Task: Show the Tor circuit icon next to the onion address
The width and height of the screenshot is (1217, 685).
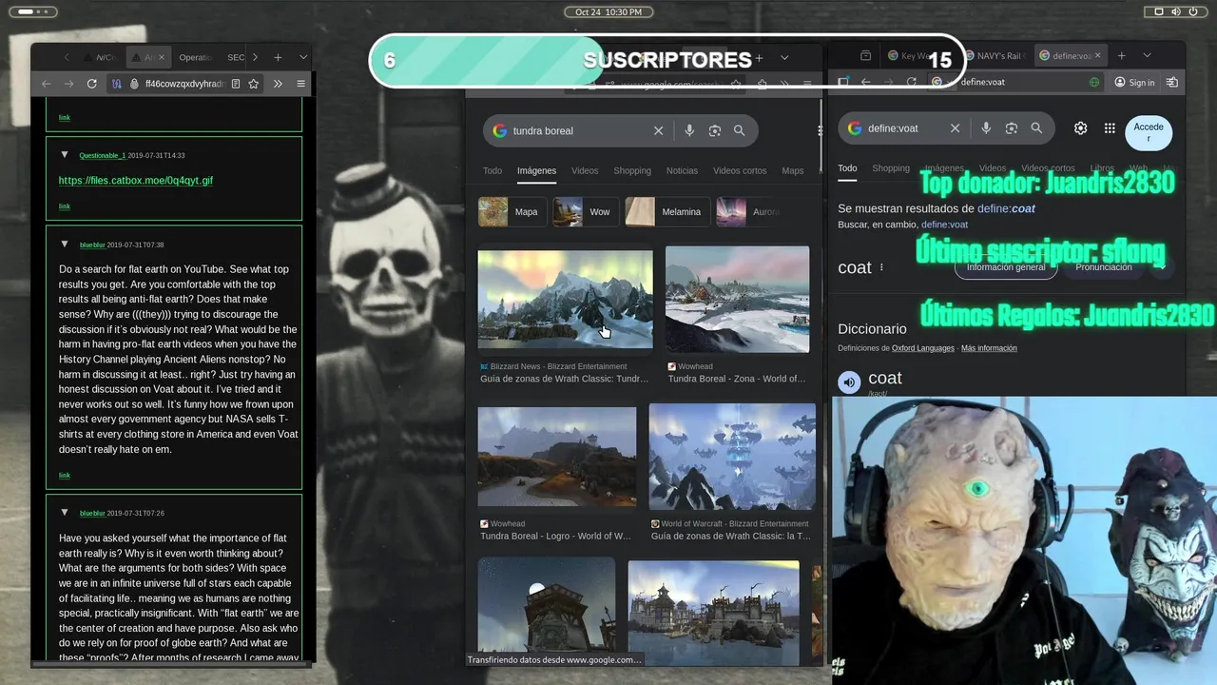Action: click(x=117, y=84)
